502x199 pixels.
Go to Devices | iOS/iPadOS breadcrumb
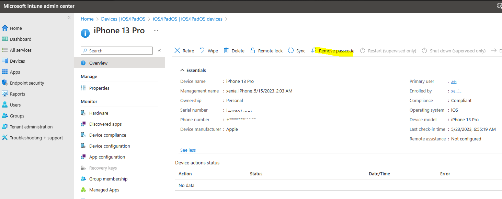(x=123, y=19)
